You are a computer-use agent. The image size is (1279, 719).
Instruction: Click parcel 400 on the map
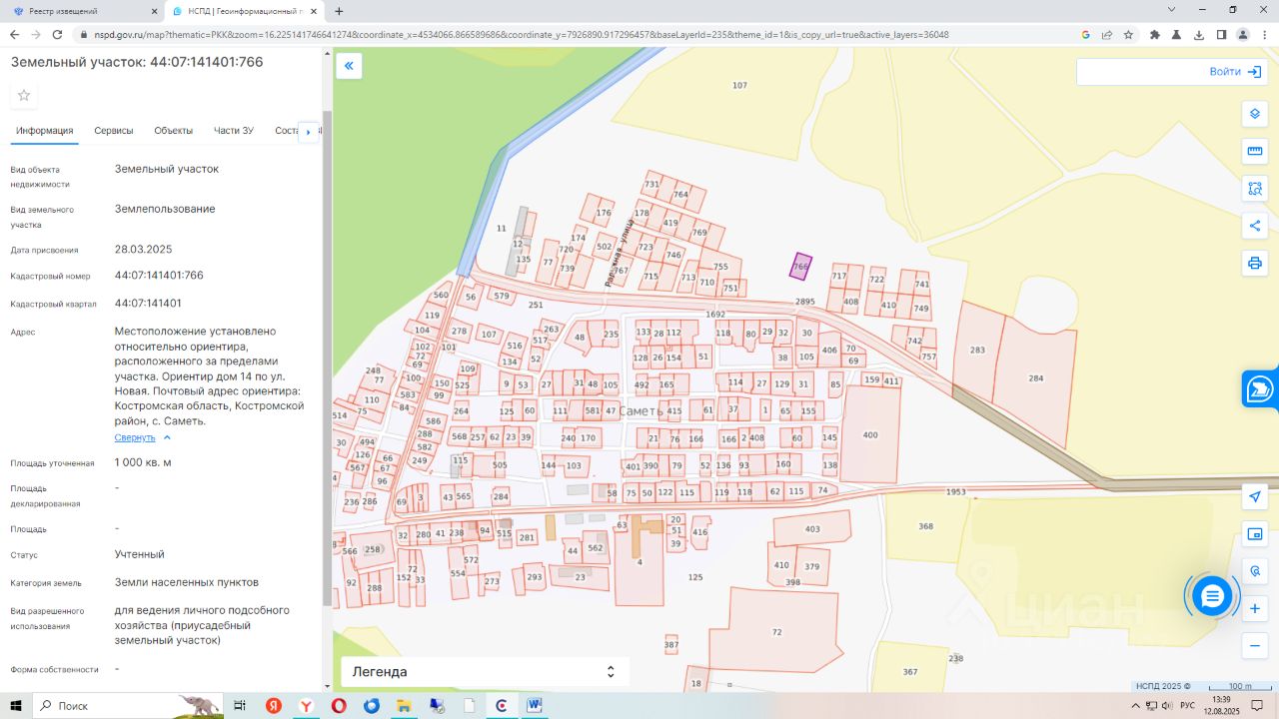(x=870, y=435)
